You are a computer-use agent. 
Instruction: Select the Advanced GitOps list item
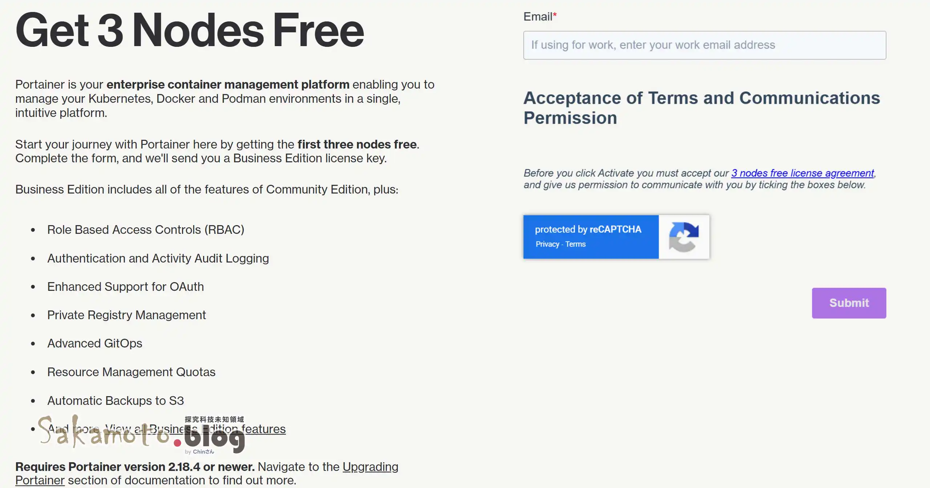(x=94, y=343)
